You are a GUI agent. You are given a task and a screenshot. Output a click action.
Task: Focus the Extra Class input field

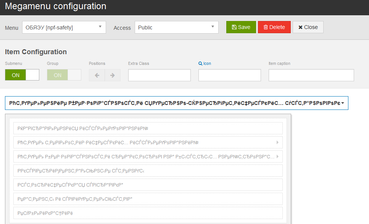pos(160,75)
